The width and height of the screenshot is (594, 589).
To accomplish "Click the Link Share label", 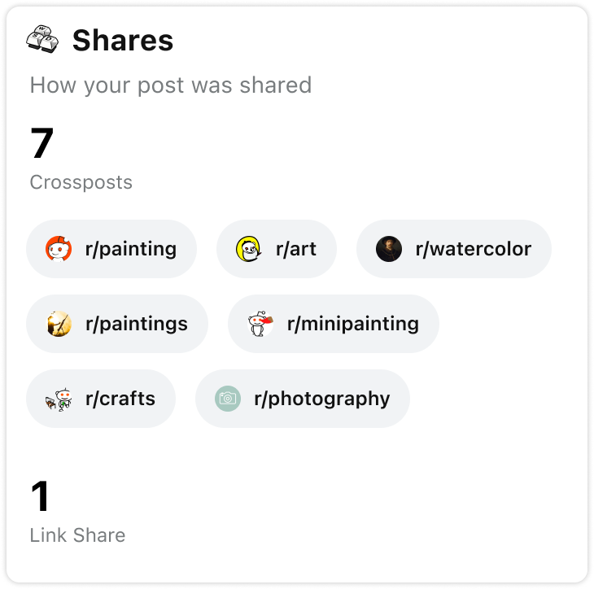I will pyautogui.click(x=77, y=535).
